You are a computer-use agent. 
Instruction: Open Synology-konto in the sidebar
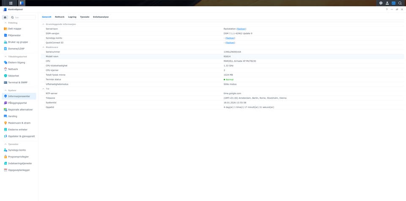click(x=19, y=150)
